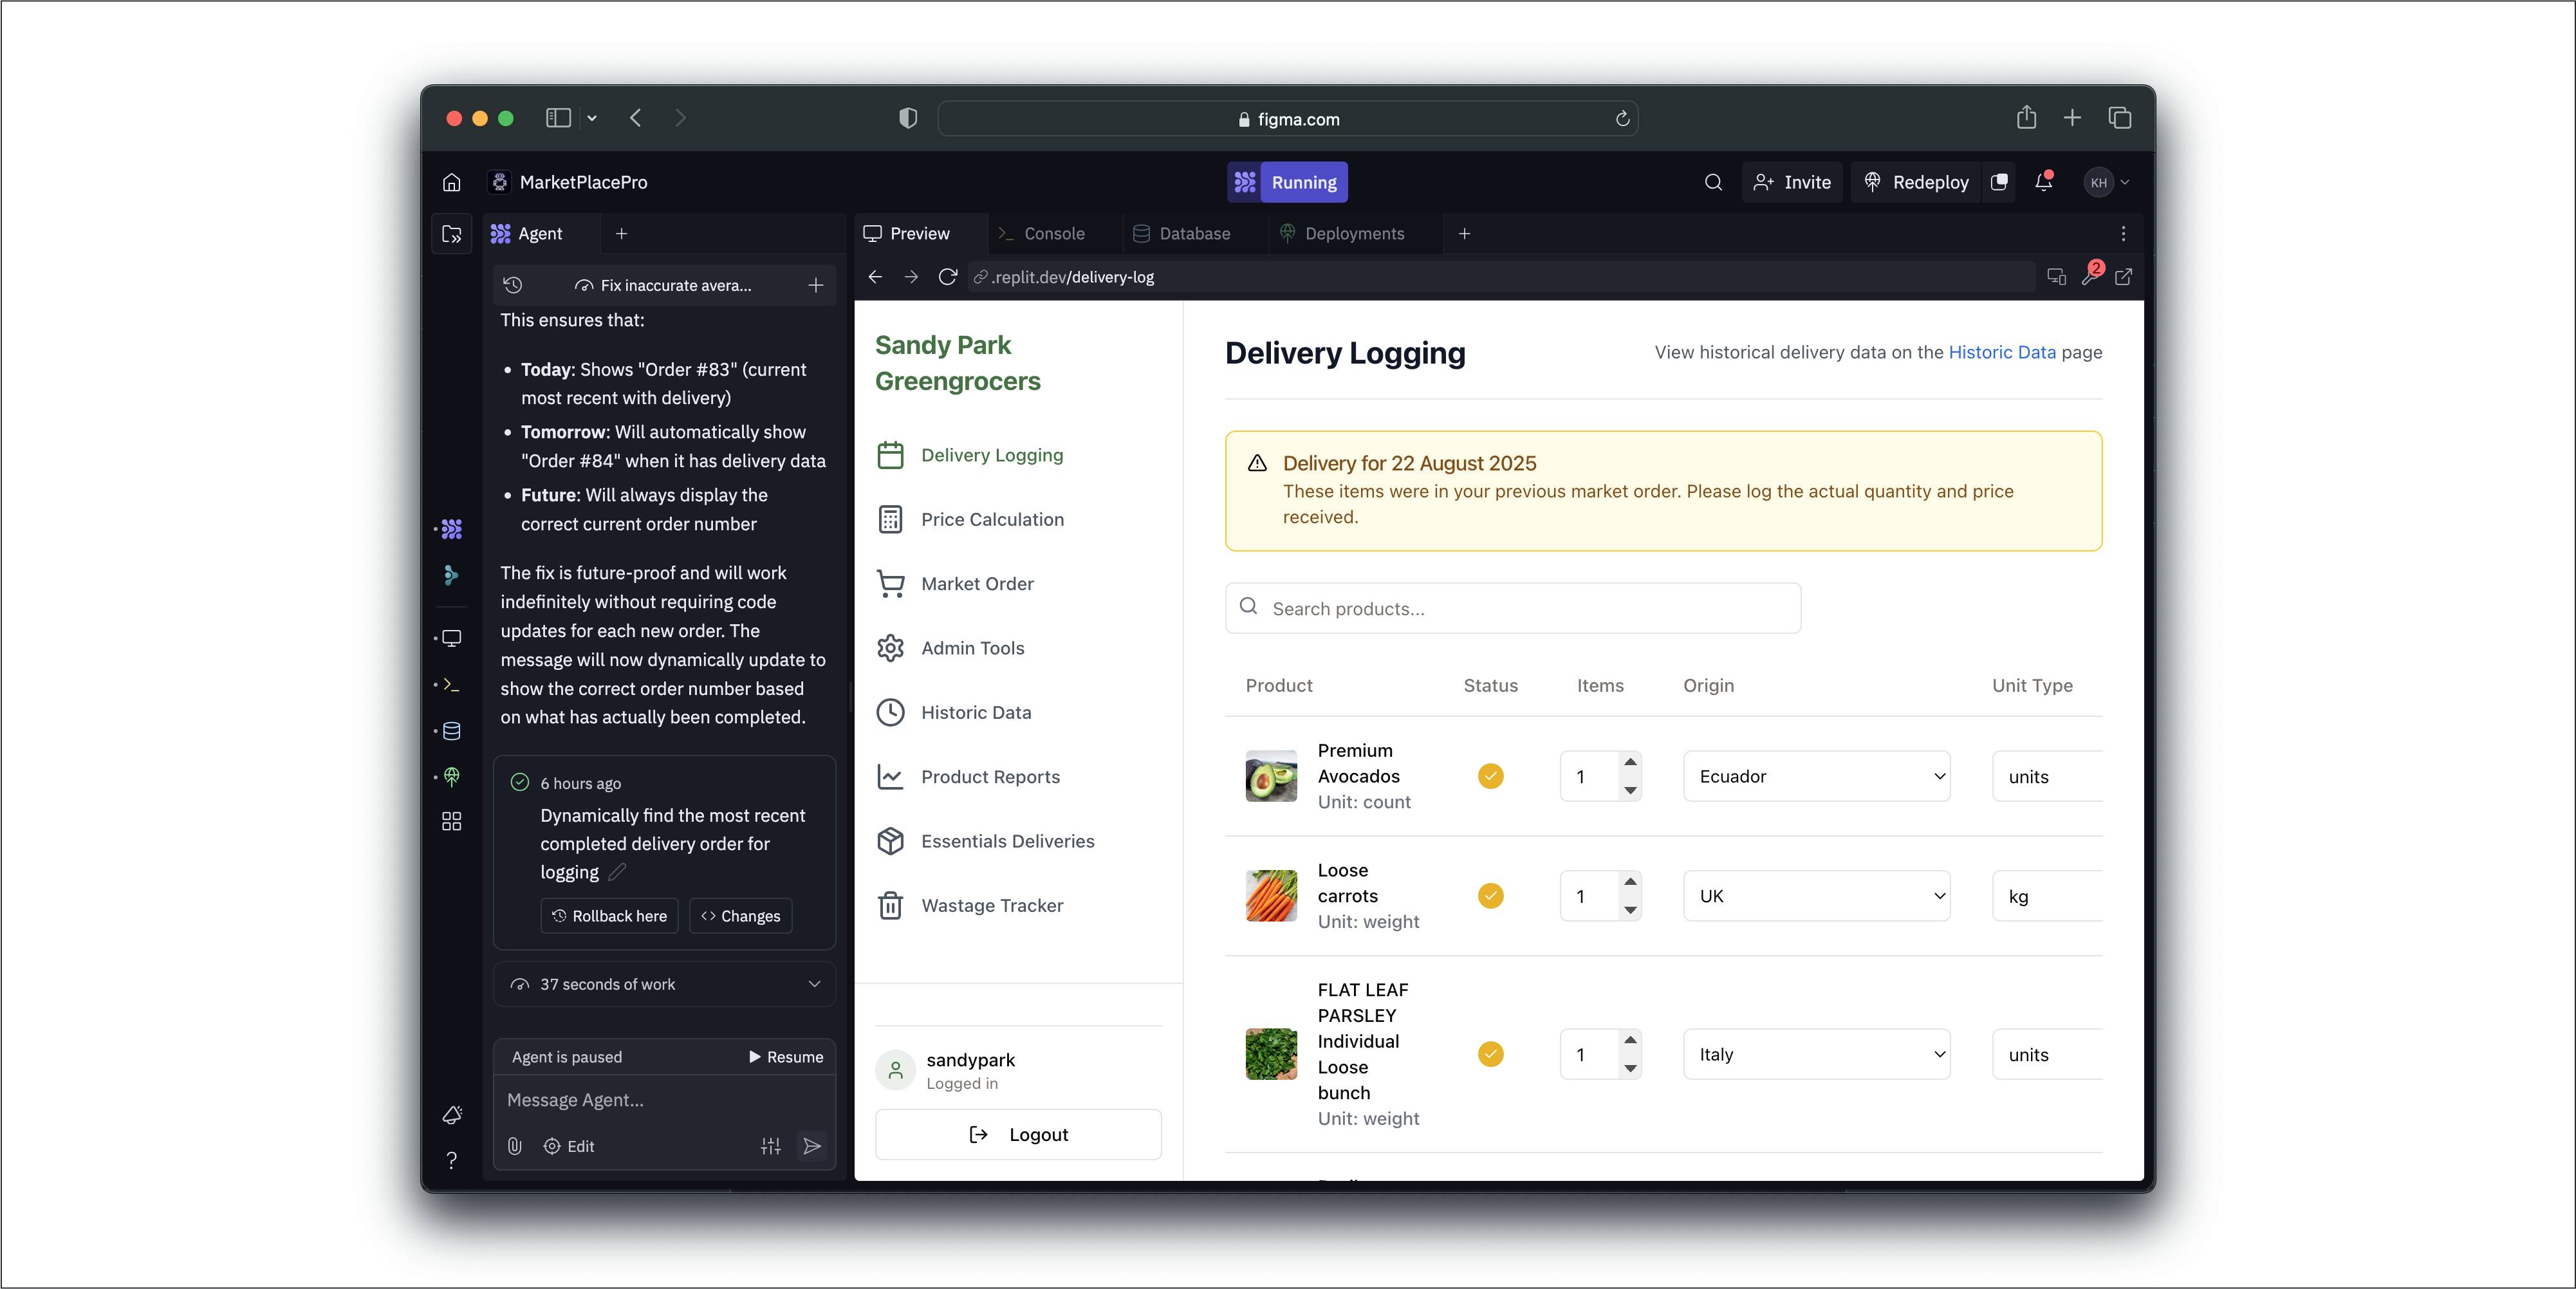The image size is (2576, 1289).
Task: Open the Ecuador origin dropdown
Action: 1816,776
